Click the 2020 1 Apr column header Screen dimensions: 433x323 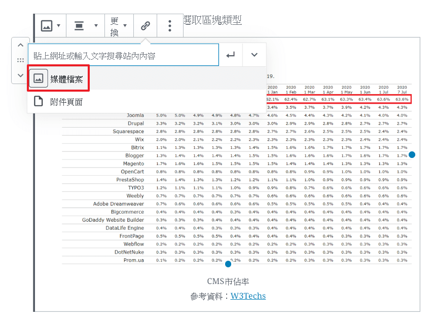coord(328,90)
